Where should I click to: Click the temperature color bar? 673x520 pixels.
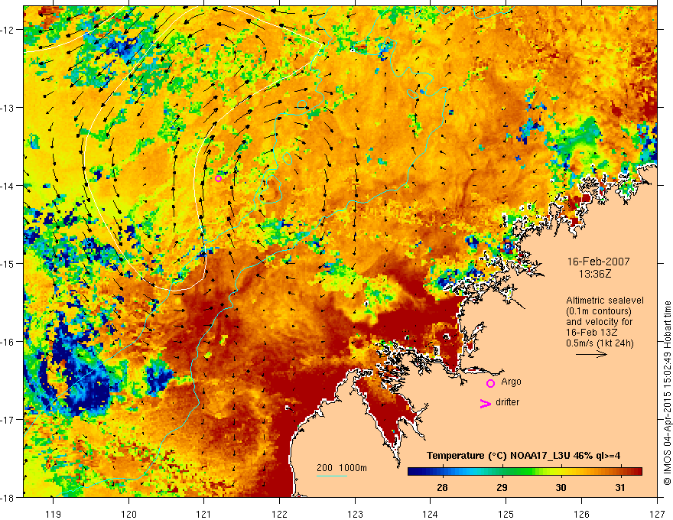[x=525, y=472]
